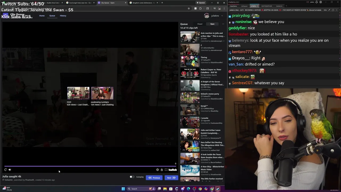Open Microsoft Store from taskbar
Screen dimensions: 341x192
coord(171,189)
